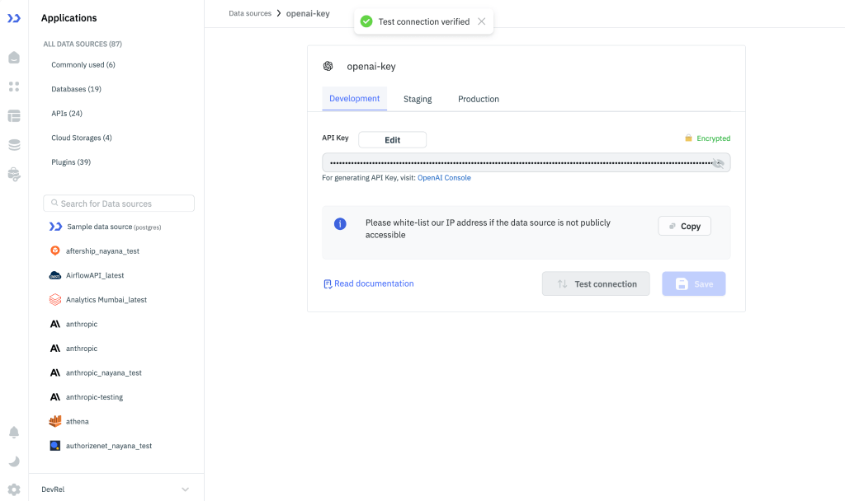The image size is (845, 501).
Task: Click the Analytics Mumbai_latest icon
Action: click(x=55, y=300)
